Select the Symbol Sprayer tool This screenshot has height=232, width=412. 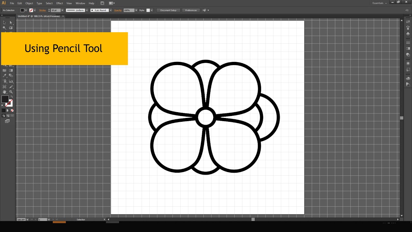tap(4, 81)
